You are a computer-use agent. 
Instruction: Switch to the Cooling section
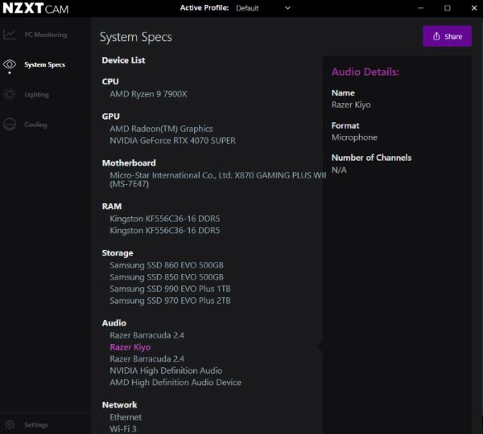point(35,125)
